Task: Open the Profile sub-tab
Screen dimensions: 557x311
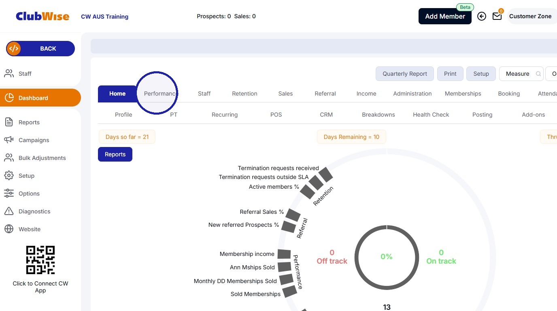Action: 123,115
